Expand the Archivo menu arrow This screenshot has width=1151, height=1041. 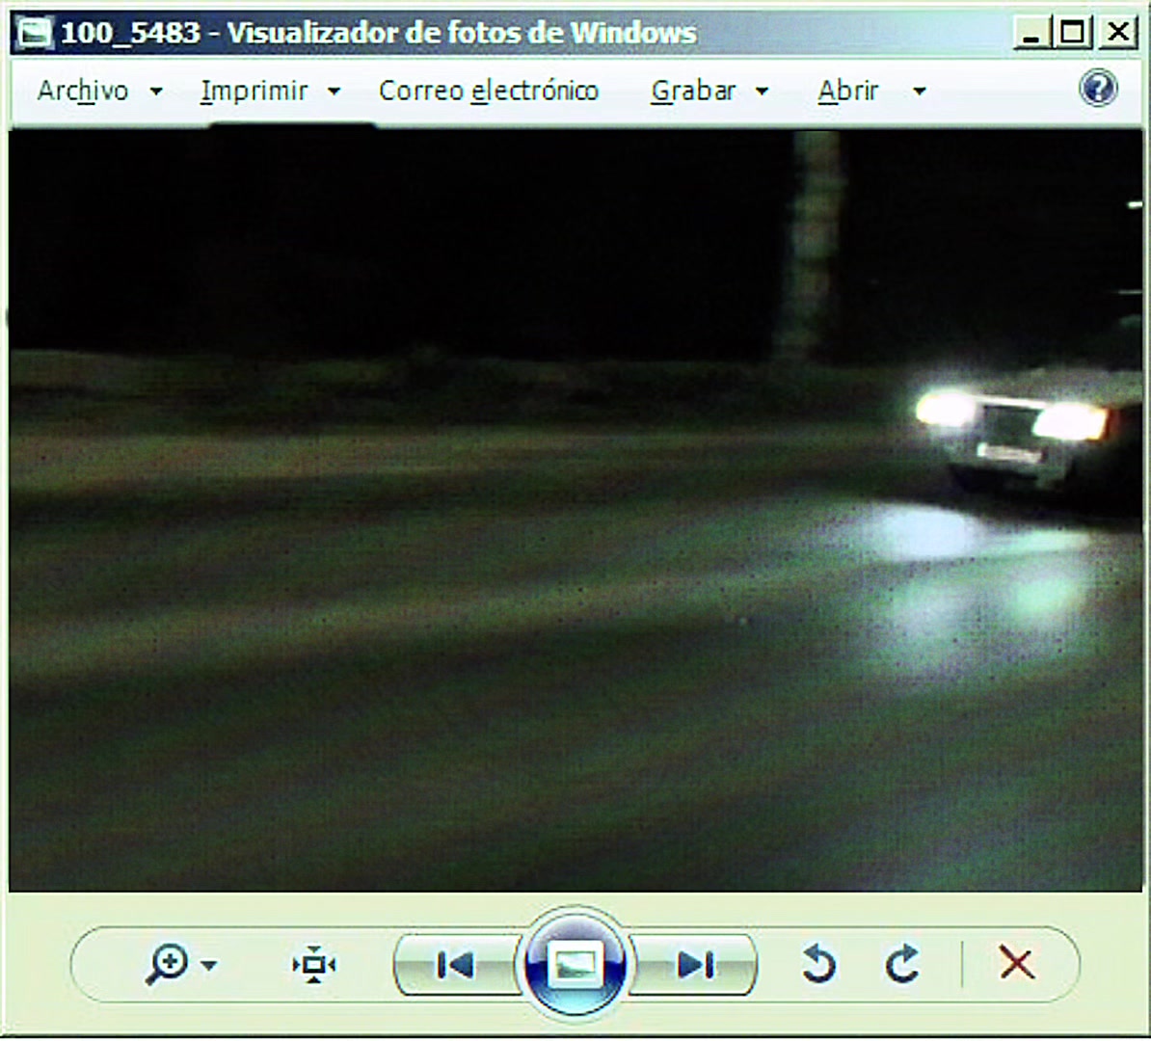156,92
